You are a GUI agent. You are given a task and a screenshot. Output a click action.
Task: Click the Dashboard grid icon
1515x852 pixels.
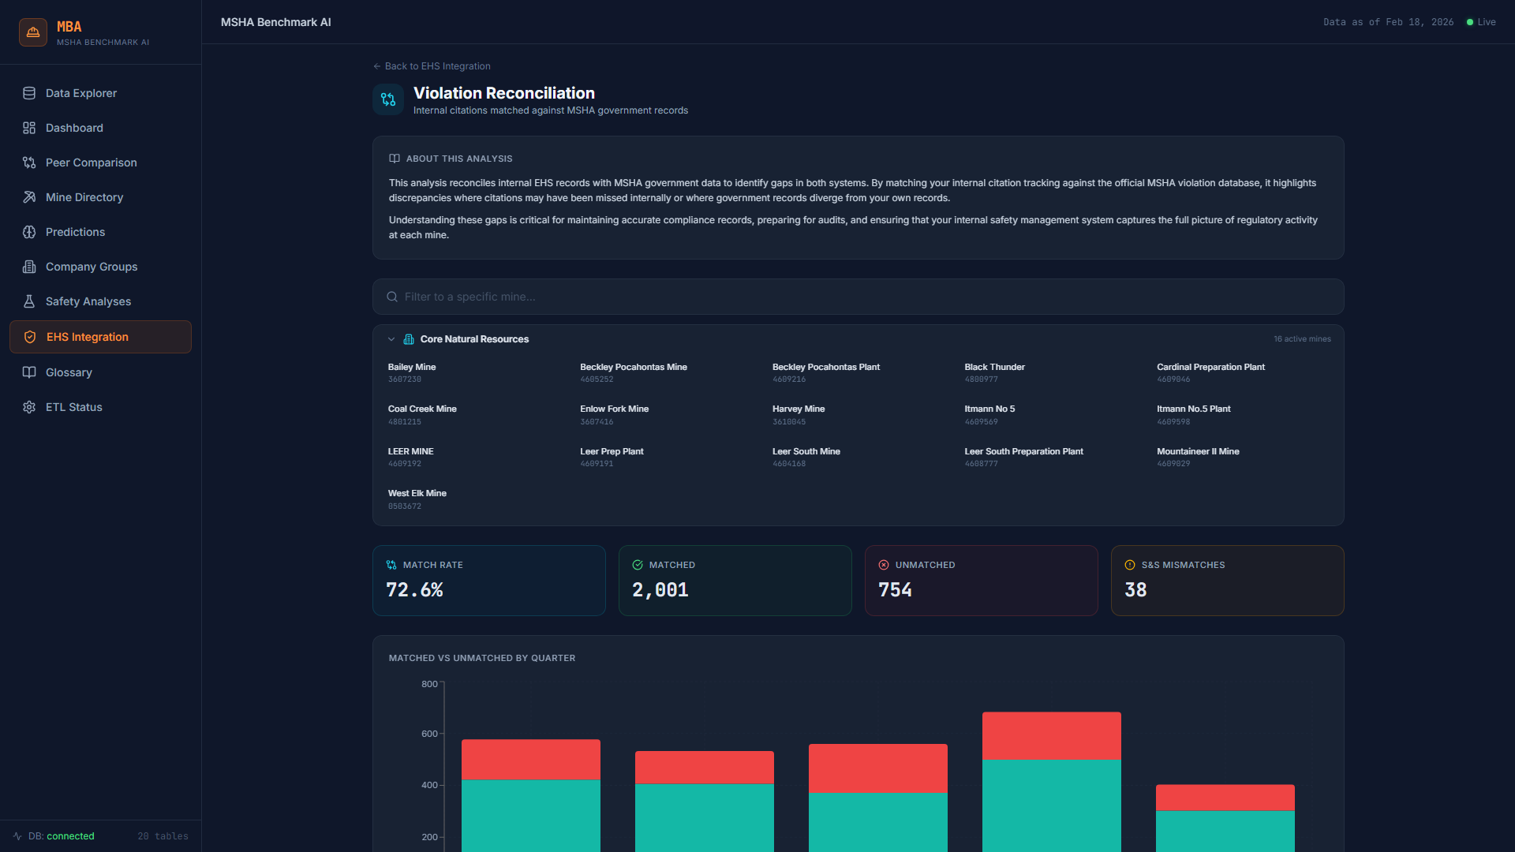point(29,128)
